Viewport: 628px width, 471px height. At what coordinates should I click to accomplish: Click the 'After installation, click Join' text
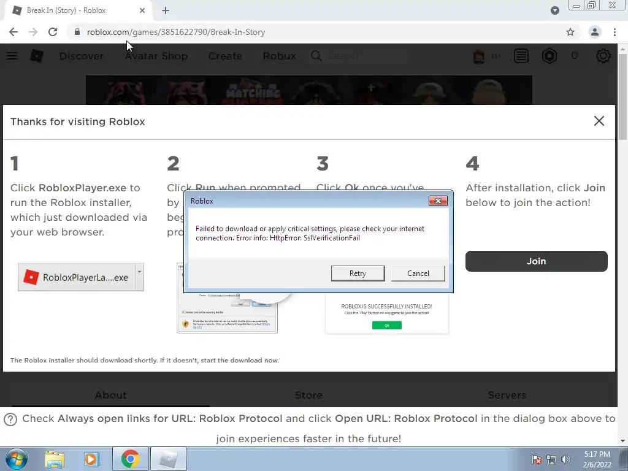(535, 195)
